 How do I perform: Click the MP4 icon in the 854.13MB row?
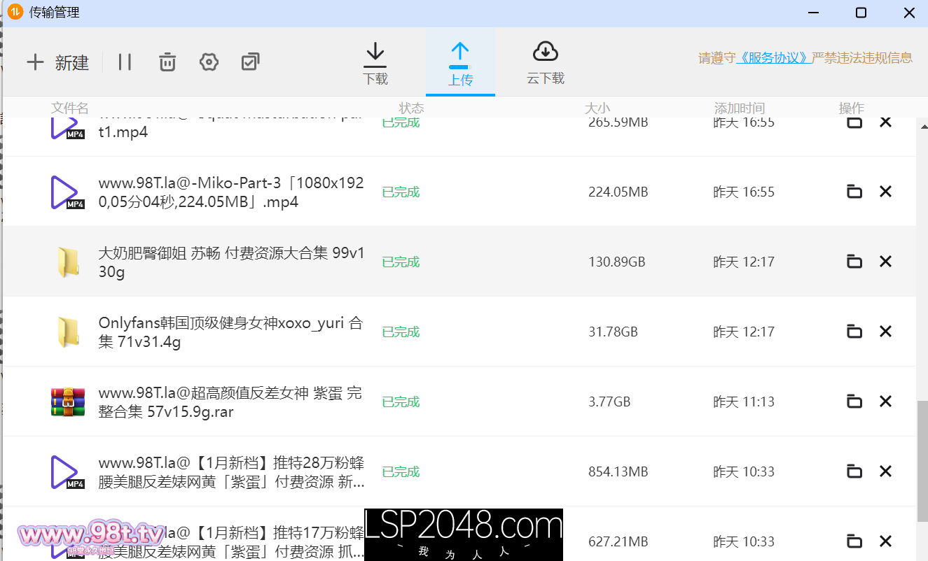pos(67,472)
